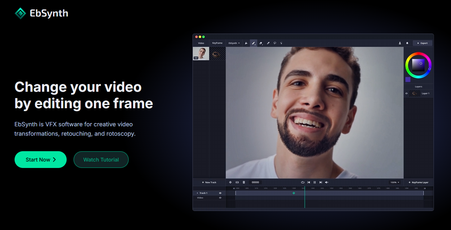The height and width of the screenshot is (230, 451).
Task: Delete using the timeline trash icon
Action: point(244,182)
